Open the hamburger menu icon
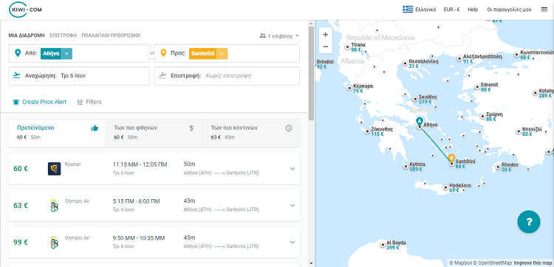Viewport: 554px width, 267px height. point(544,10)
